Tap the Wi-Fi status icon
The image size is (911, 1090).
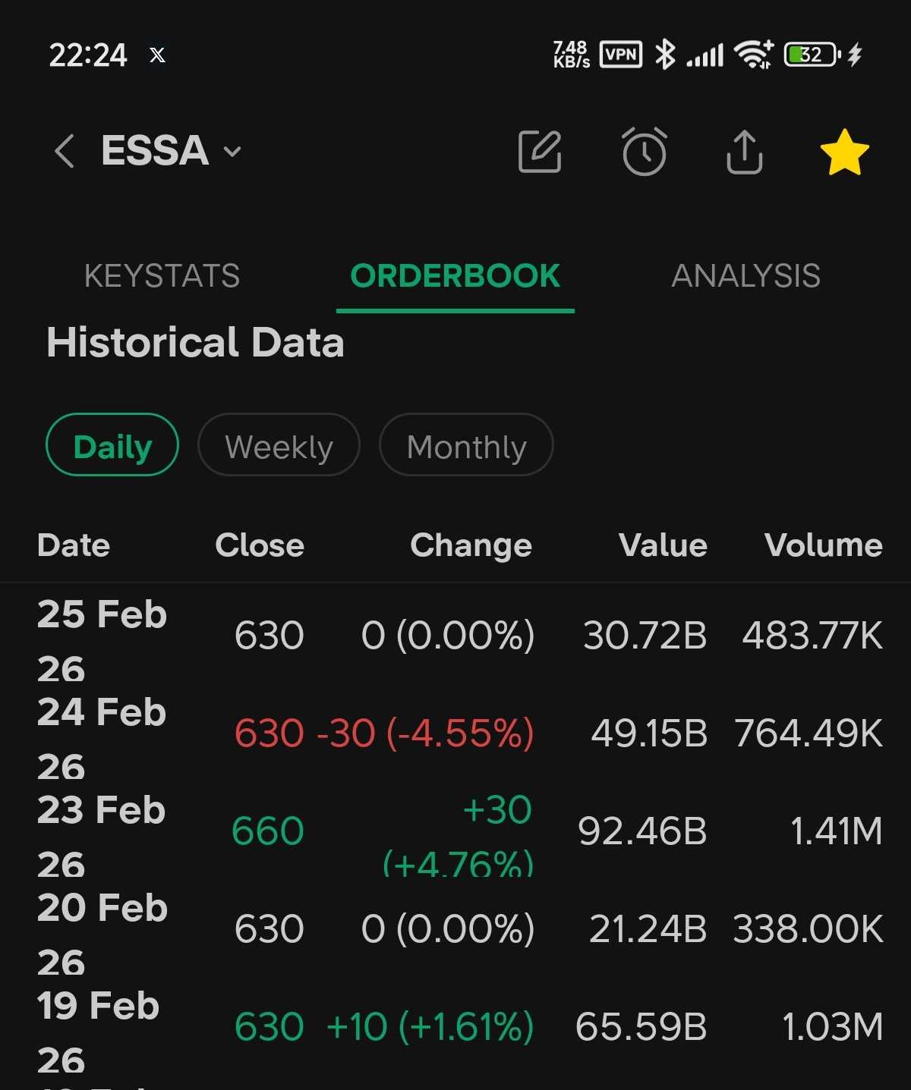(x=753, y=55)
